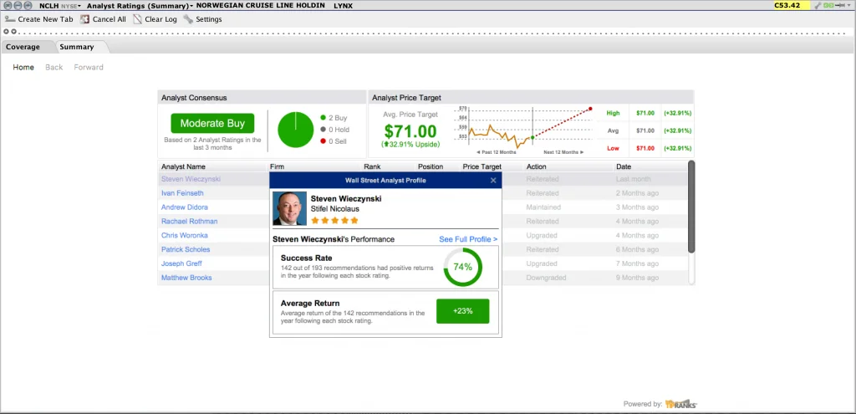Click the 0 Hold gray legend dot
The width and height of the screenshot is (856, 414).
click(x=323, y=130)
